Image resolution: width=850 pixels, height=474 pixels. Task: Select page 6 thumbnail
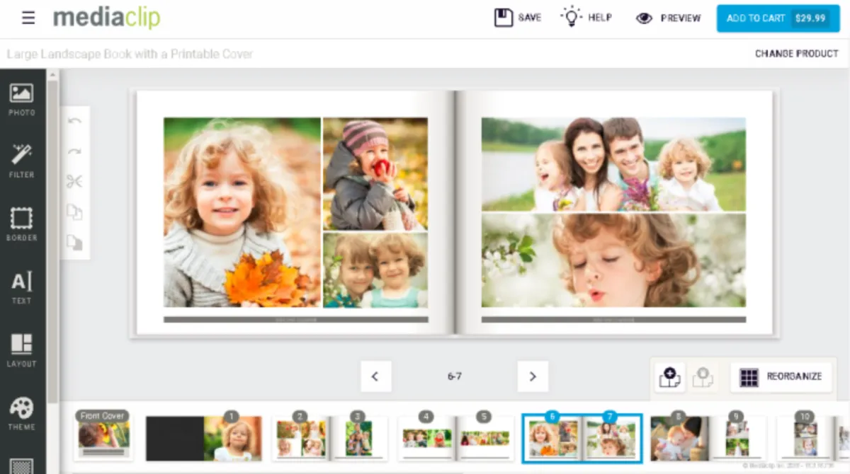[x=552, y=438]
